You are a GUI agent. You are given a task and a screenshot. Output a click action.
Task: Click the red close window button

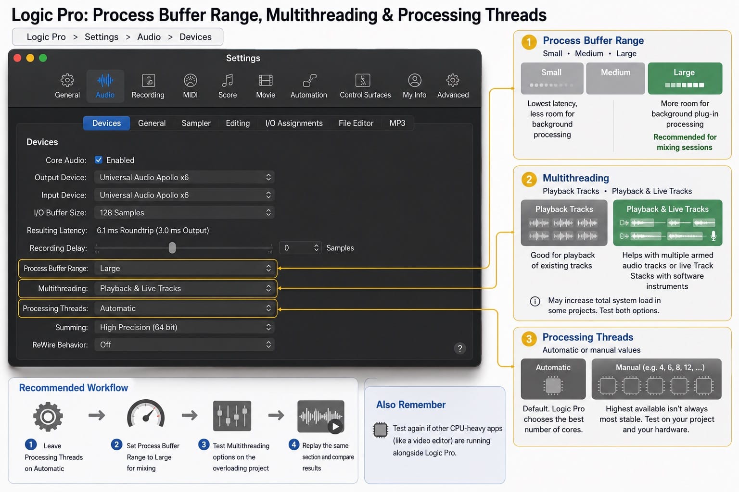coord(17,58)
